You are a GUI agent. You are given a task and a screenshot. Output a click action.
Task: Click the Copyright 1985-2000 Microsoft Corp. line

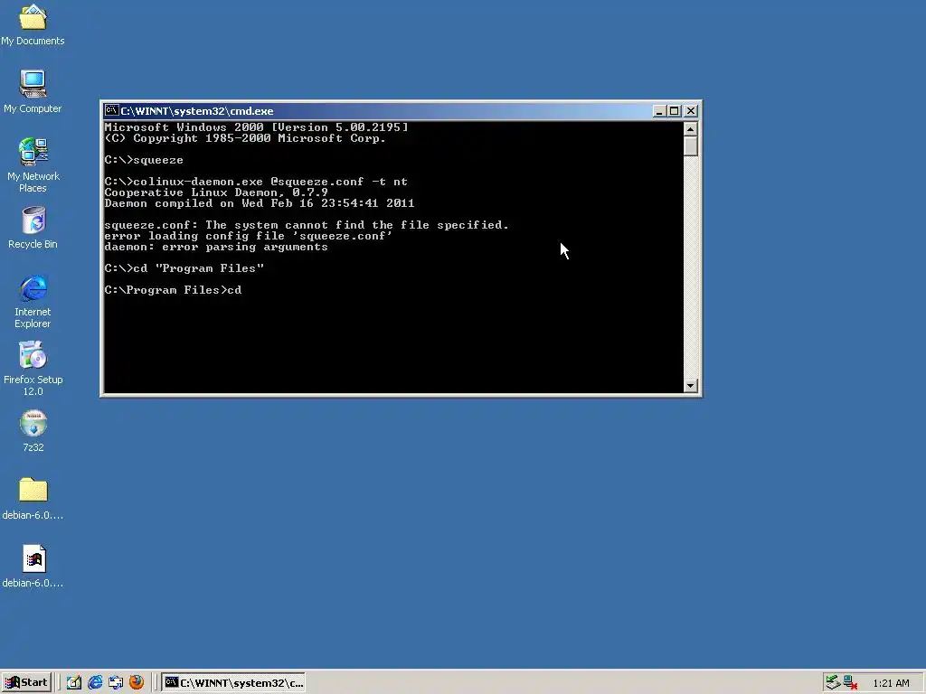[x=245, y=138]
